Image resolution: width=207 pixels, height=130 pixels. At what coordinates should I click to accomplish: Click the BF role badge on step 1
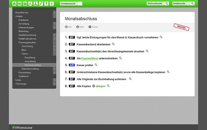coord(72,37)
